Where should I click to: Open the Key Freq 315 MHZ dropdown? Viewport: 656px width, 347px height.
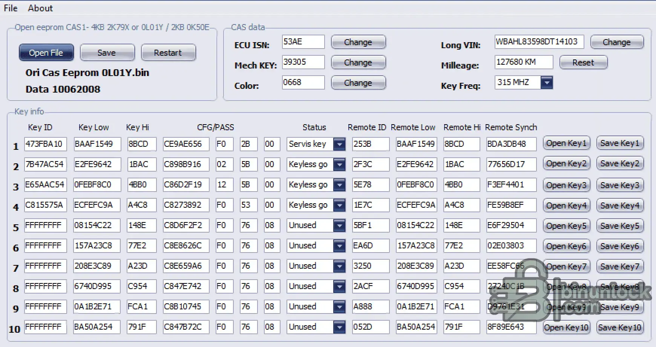click(x=547, y=82)
